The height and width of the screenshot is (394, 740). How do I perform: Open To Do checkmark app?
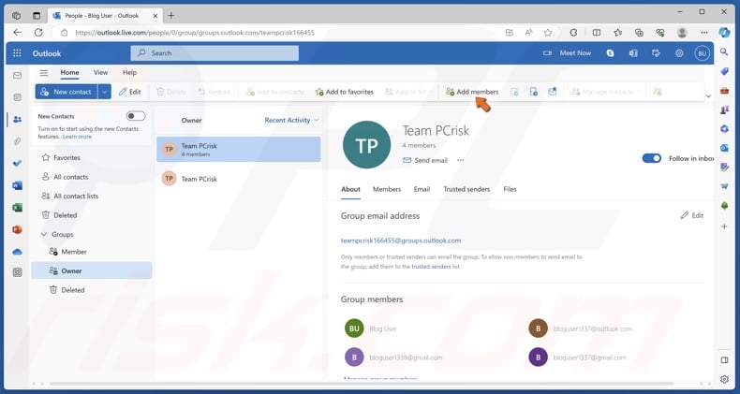[x=18, y=163]
